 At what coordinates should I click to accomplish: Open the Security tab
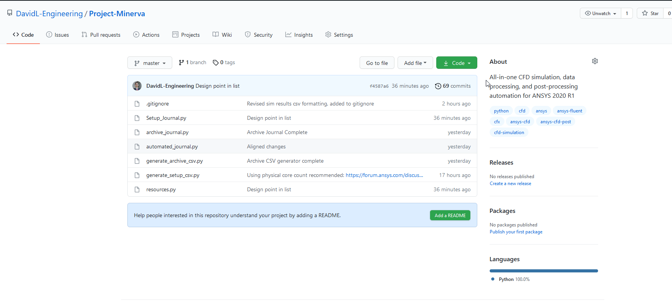259,35
